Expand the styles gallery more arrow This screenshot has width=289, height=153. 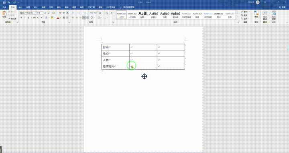pos(236,18)
